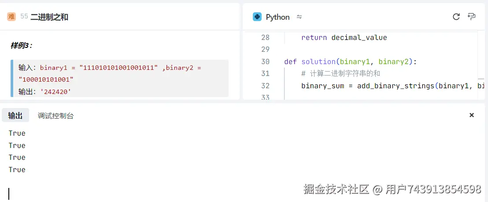Click the Python language label
The width and height of the screenshot is (488, 202).
[277, 17]
